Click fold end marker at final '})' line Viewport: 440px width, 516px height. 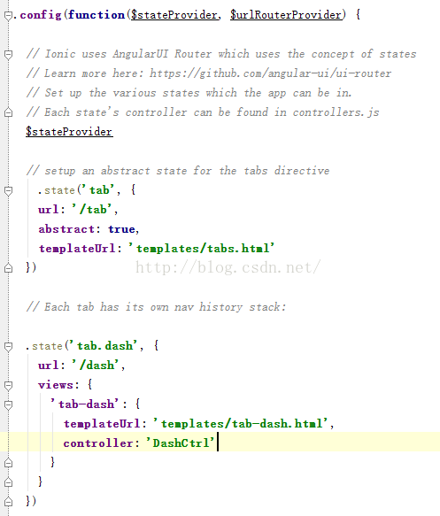point(8,502)
